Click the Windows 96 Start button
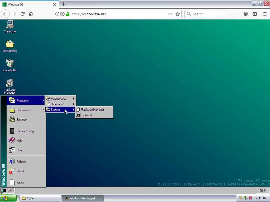 (x=8, y=191)
